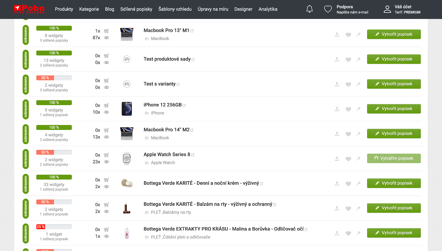This screenshot has width=442, height=251.
Task: Open the Designer menu item
Action: pos(243,9)
